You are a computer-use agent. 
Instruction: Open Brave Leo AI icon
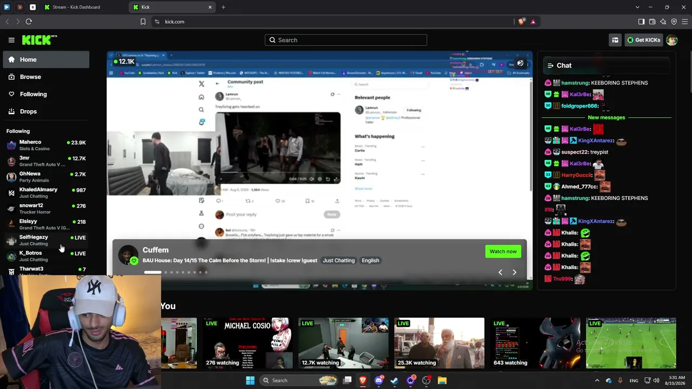pos(663,22)
